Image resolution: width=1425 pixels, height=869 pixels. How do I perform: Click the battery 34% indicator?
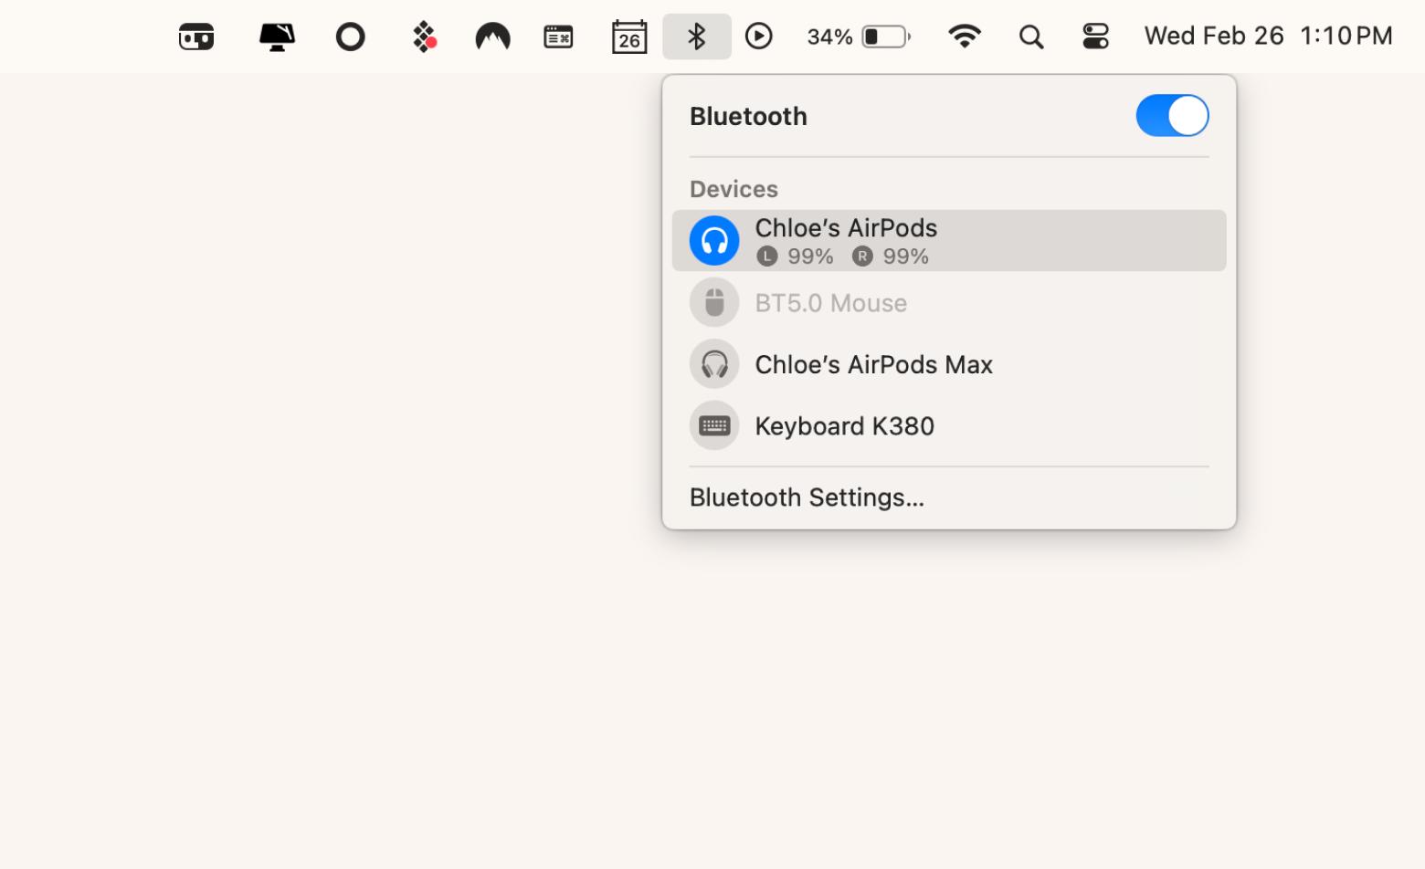(x=859, y=37)
